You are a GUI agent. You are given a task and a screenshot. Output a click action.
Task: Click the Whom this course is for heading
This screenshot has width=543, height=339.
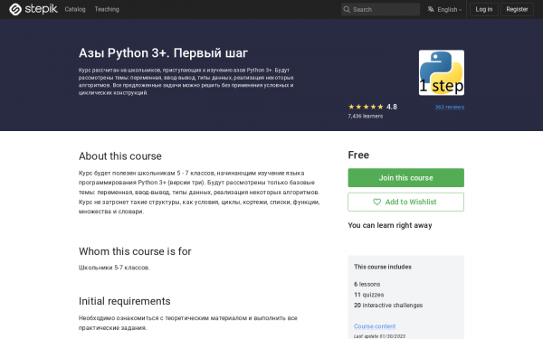[x=135, y=251]
